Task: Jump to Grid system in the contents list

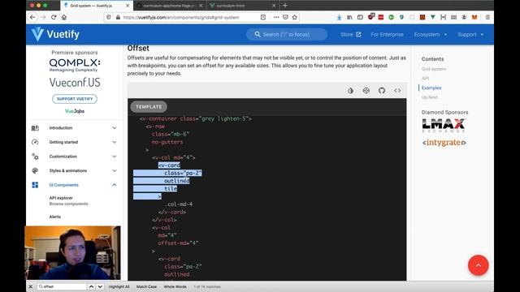Action: tap(434, 69)
